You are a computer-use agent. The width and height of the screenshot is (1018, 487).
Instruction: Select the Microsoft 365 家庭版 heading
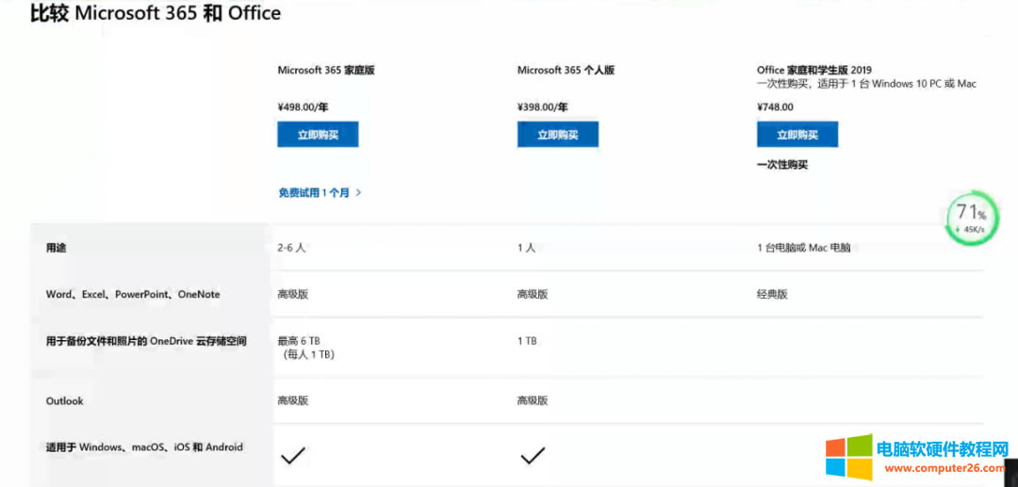tap(326, 70)
